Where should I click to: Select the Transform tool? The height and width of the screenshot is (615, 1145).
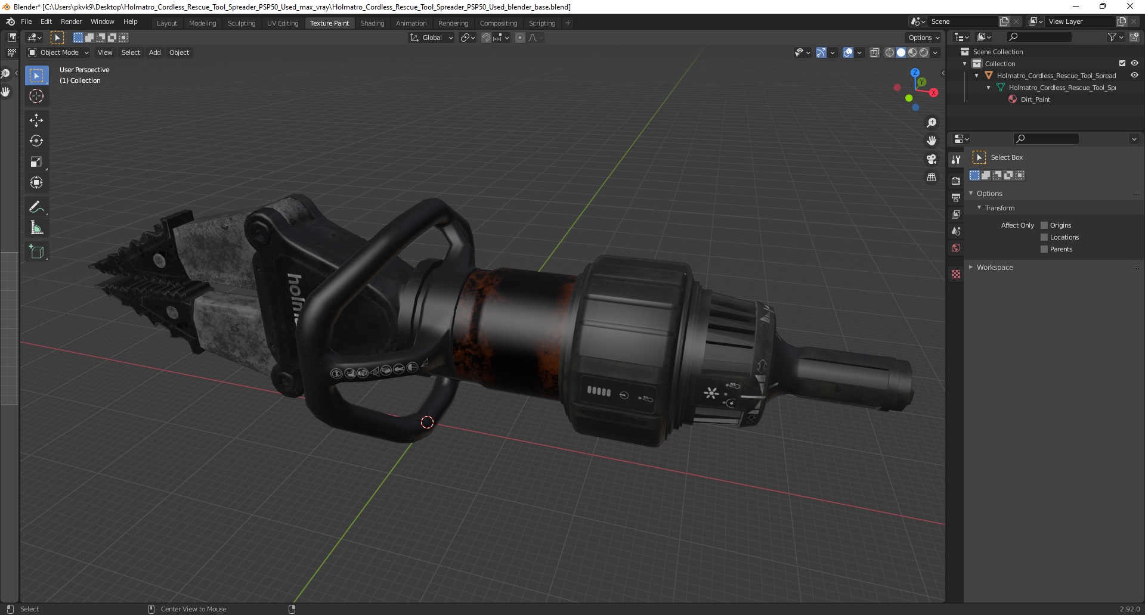(36, 183)
